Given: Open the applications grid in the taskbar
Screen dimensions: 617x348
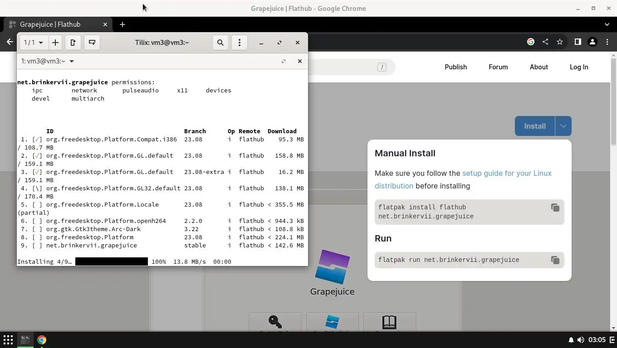Looking at the screenshot, I should pos(8,340).
